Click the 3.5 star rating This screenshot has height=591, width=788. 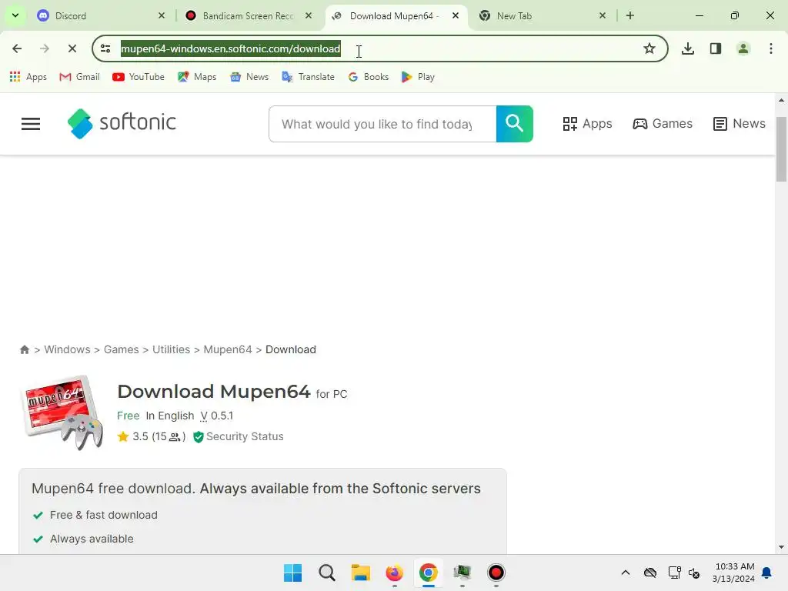[152, 436]
